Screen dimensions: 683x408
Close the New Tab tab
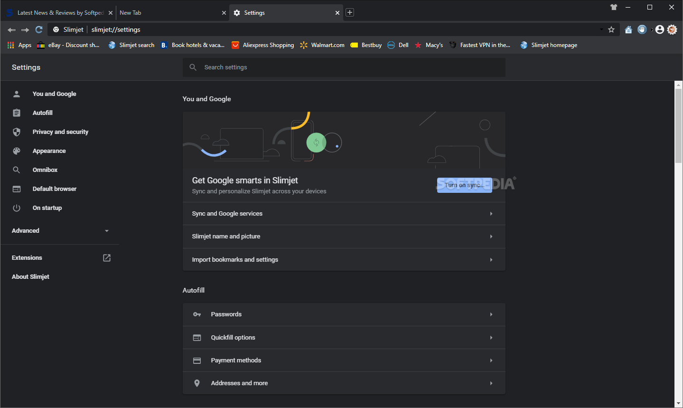(224, 13)
